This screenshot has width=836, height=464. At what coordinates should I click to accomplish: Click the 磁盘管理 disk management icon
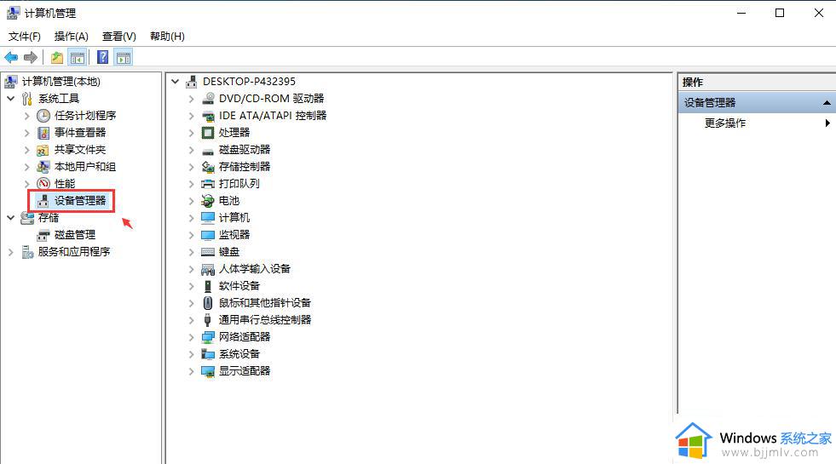point(43,235)
